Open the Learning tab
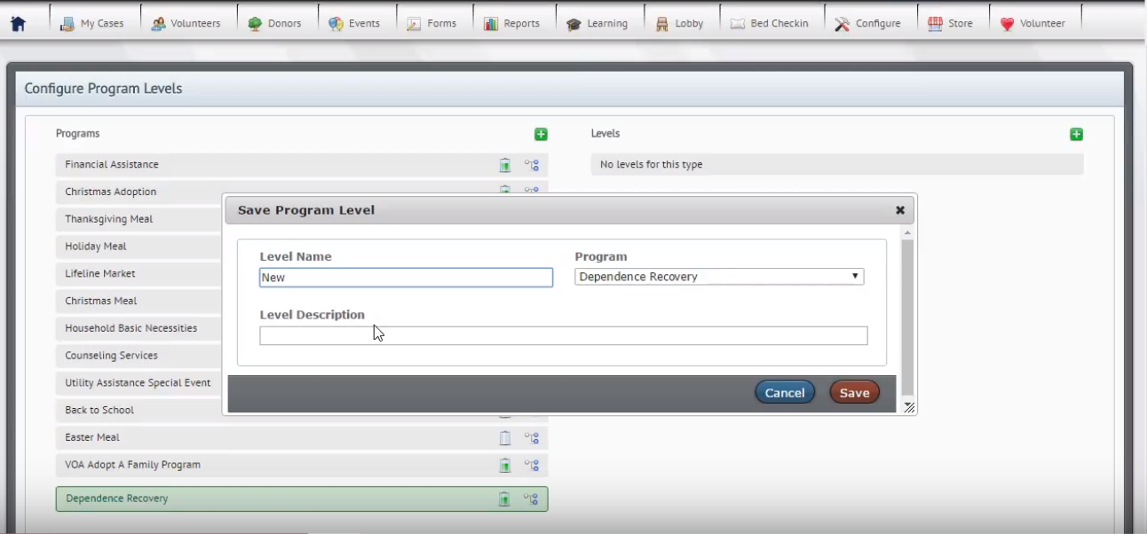1147x534 pixels. 597,23
